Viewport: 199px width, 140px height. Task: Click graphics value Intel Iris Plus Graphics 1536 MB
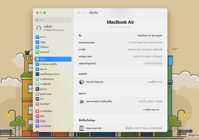[x=145, y=50]
